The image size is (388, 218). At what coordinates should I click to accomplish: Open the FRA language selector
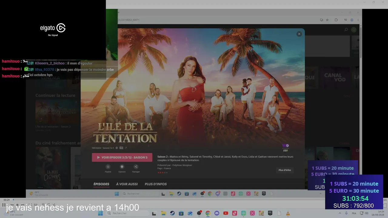tap(354, 213)
